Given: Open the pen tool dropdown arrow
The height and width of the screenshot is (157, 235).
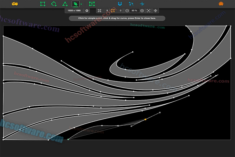Looking at the screenshot, I should (81, 4).
